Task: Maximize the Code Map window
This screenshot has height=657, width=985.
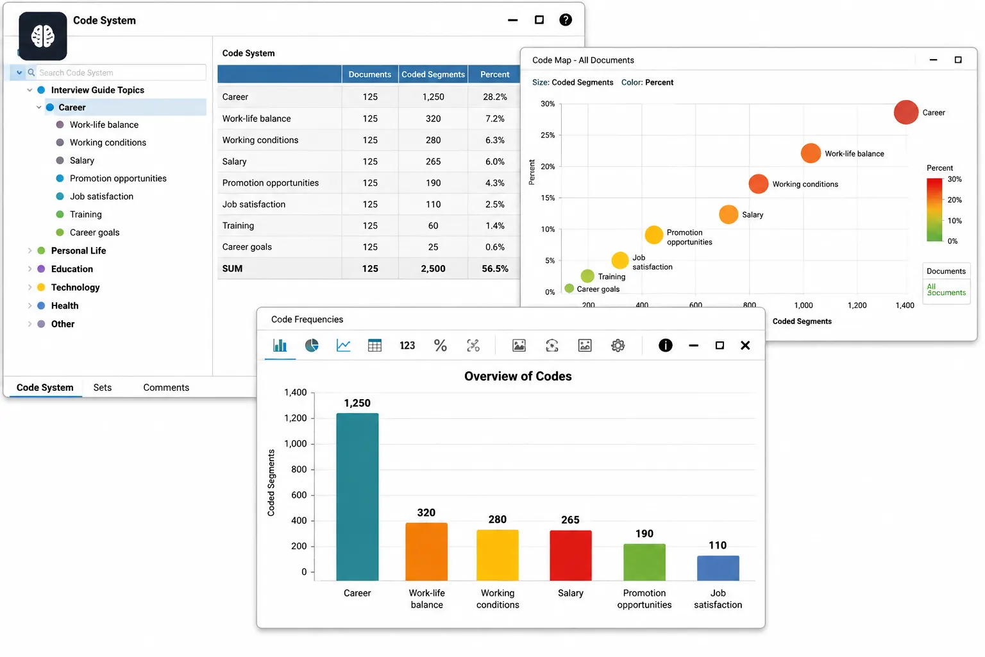Action: pyautogui.click(x=958, y=60)
